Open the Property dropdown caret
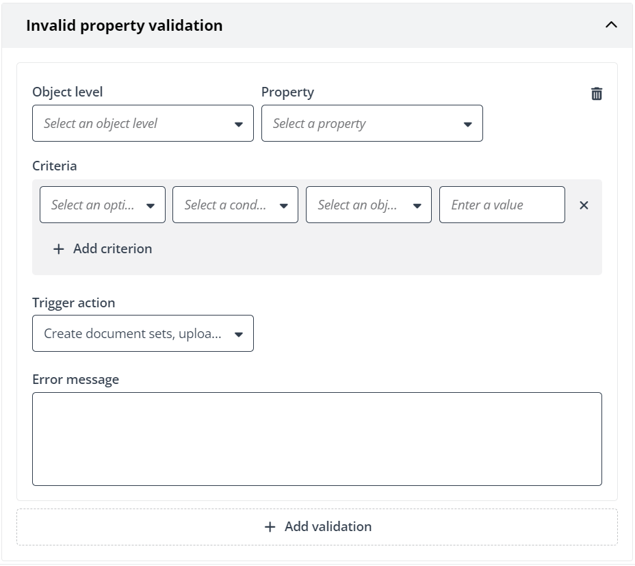 pyautogui.click(x=467, y=123)
